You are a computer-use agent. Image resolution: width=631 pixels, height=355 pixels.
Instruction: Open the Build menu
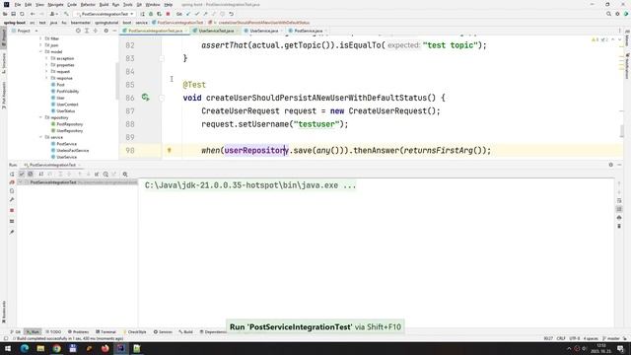tap(104, 4)
